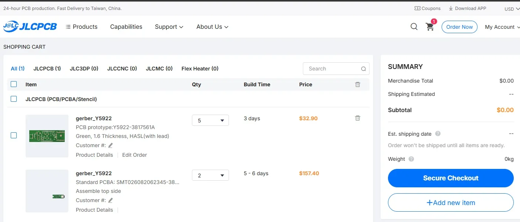This screenshot has width=520, height=222.
Task: Click Edit Order link
Action: pos(135,155)
